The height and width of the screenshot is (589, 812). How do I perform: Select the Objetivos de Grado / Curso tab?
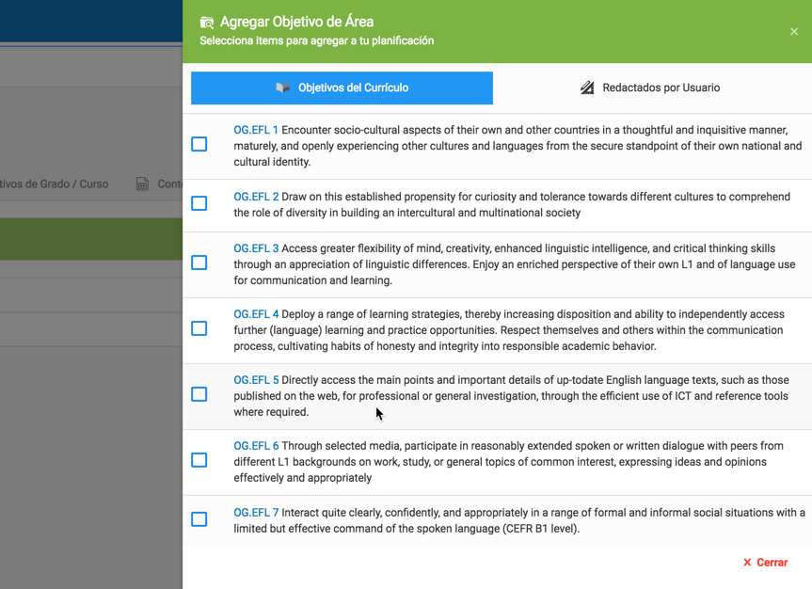[x=54, y=183]
